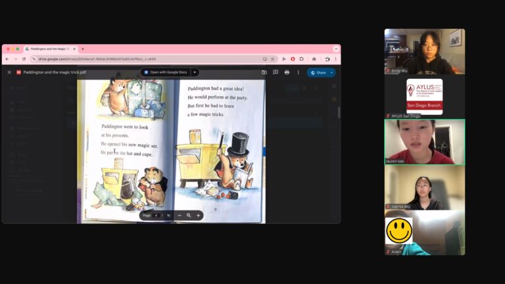The width and height of the screenshot is (505, 284).
Task: Click the Add comment icon
Action: click(276, 72)
